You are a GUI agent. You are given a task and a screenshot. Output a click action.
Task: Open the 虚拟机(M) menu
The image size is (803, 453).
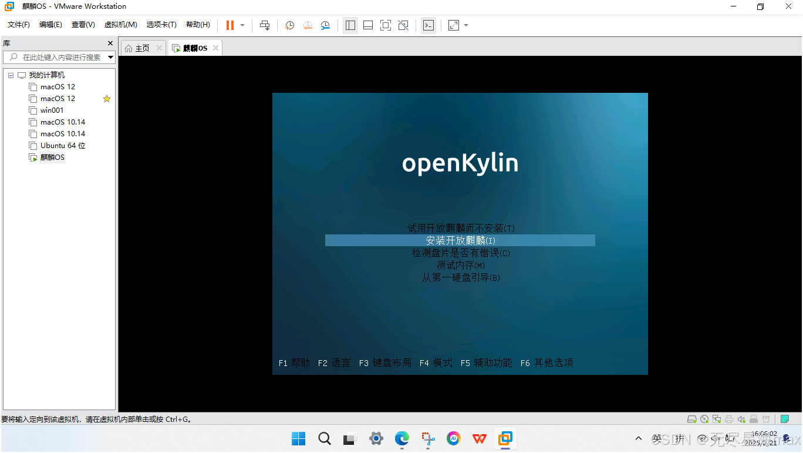(120, 25)
